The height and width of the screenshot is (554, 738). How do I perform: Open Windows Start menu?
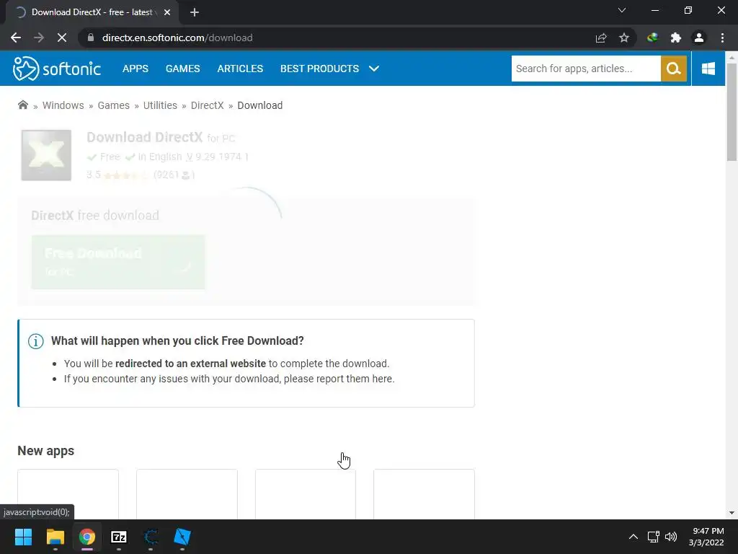(23, 537)
